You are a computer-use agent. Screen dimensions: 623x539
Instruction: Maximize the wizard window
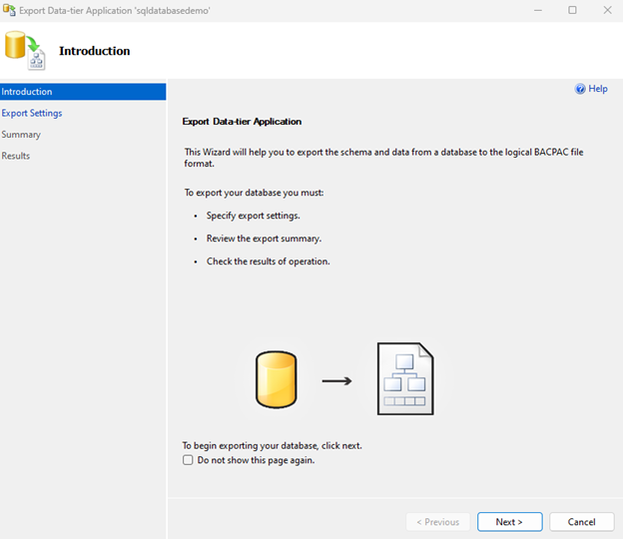[572, 10]
